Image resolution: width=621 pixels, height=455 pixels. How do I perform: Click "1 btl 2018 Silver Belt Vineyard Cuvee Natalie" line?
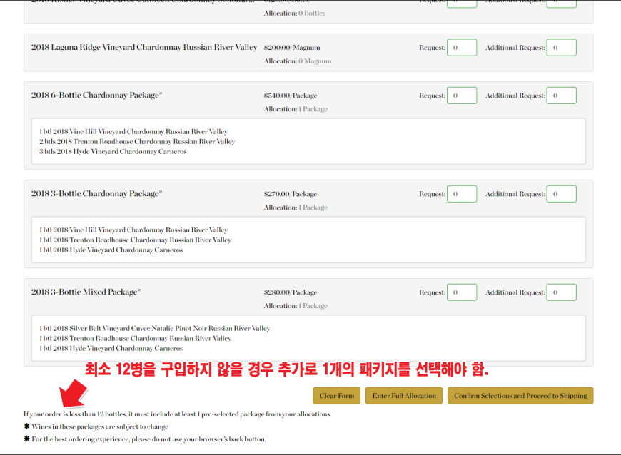tap(154, 328)
